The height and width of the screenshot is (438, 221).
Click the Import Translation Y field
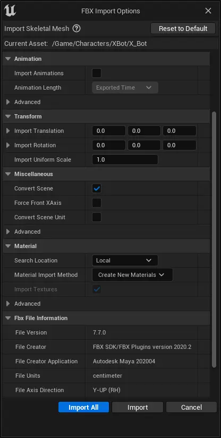coord(144,131)
